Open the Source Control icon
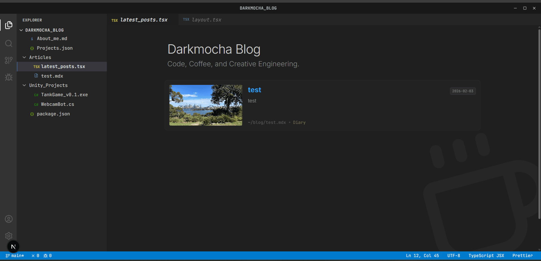 [x=9, y=60]
